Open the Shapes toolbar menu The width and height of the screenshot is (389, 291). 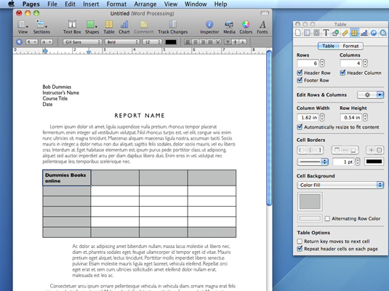(x=92, y=27)
